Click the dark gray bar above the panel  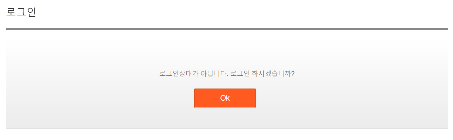227,29
